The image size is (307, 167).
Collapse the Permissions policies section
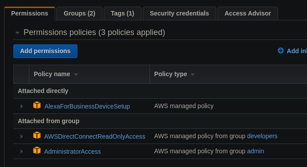pos(17,33)
